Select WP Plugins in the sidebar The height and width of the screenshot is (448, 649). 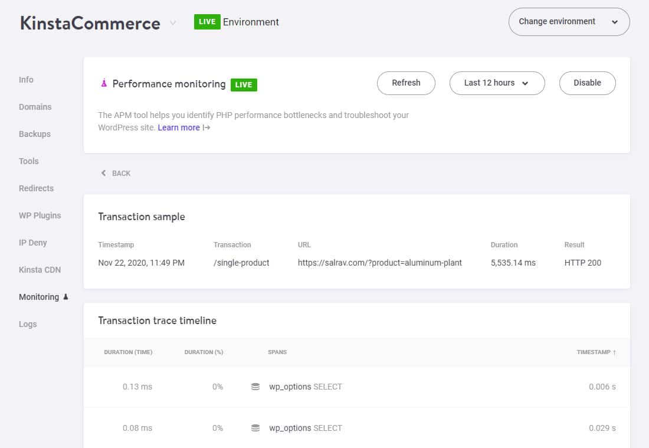point(40,215)
